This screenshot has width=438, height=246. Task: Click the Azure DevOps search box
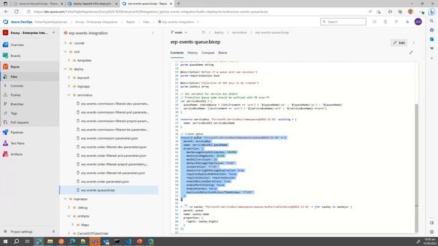click(344, 21)
